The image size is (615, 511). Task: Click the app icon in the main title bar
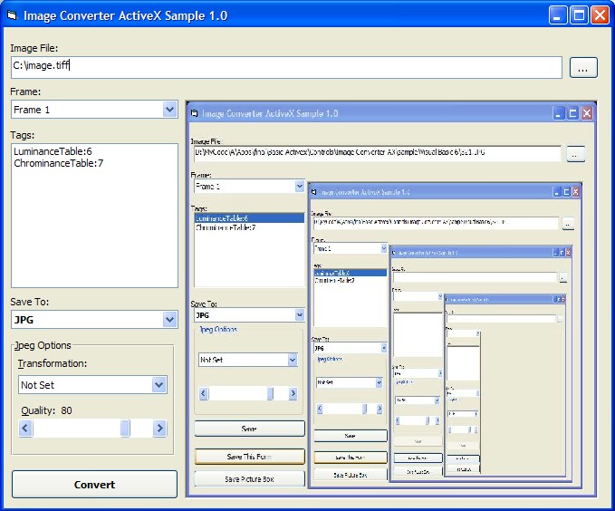pos(12,15)
